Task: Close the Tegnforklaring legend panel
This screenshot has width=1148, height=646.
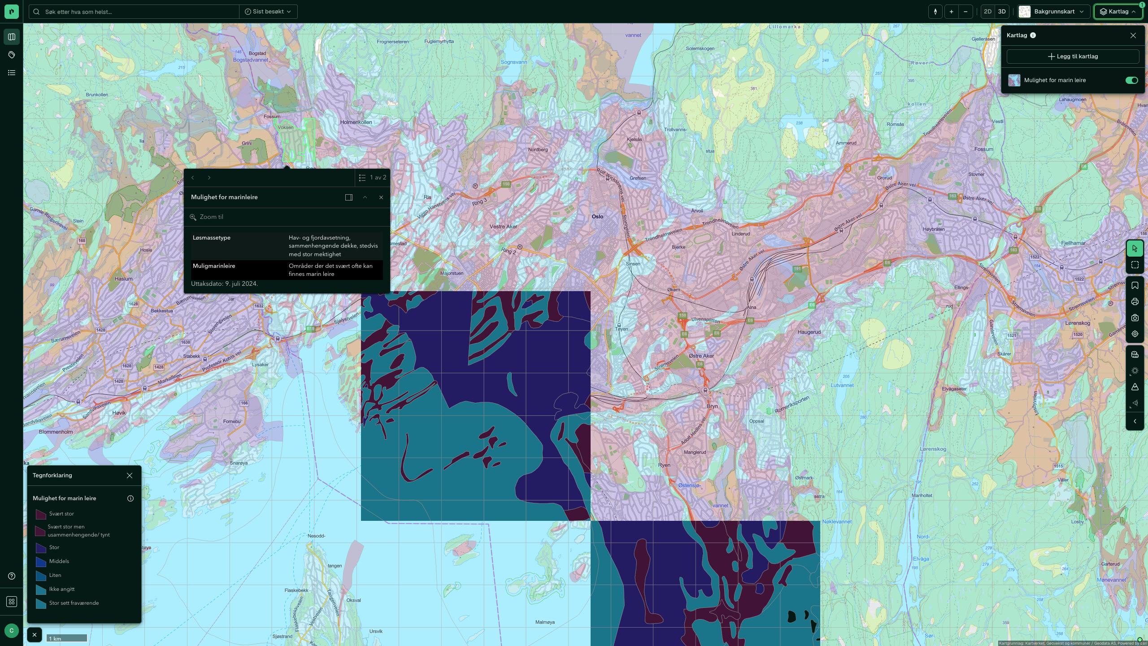Action: click(x=130, y=476)
